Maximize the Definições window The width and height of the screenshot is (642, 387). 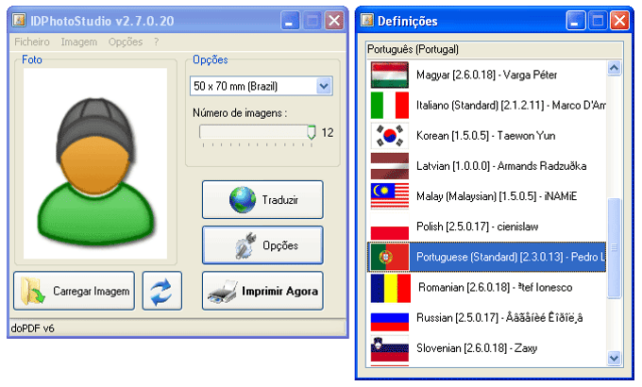(598, 20)
